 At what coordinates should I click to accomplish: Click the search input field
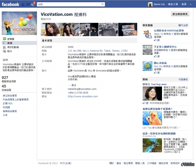tap(69, 4)
